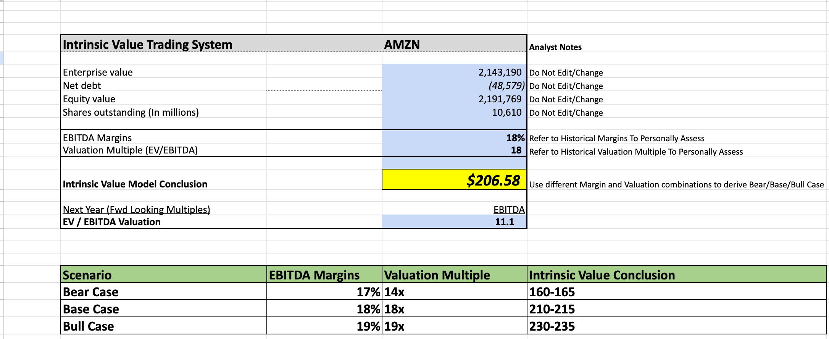Click the Valuation Multiple (EV/EBITDA) label

click(x=130, y=150)
